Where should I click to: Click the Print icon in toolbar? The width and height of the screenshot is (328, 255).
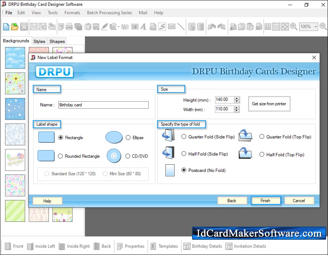pos(69,27)
